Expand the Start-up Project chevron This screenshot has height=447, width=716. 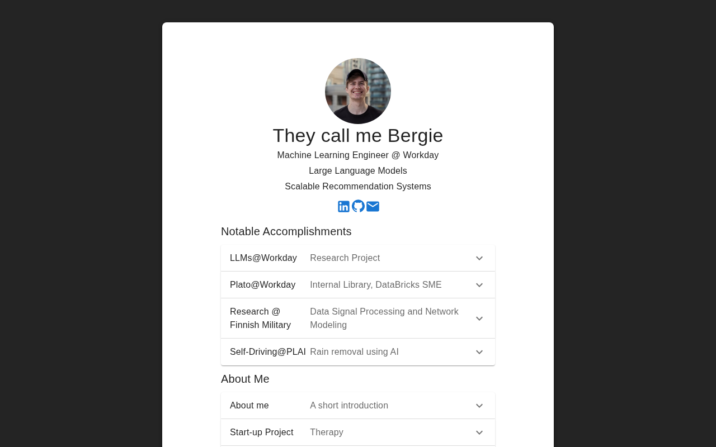tap(479, 432)
